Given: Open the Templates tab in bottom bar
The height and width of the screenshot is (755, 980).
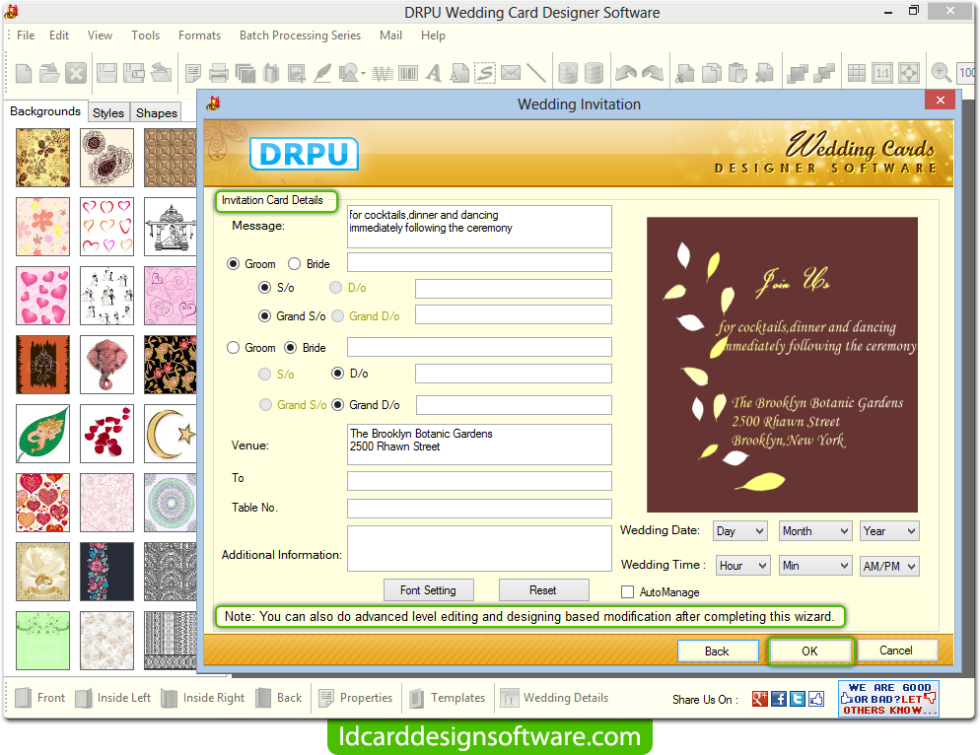Looking at the screenshot, I should (x=448, y=698).
